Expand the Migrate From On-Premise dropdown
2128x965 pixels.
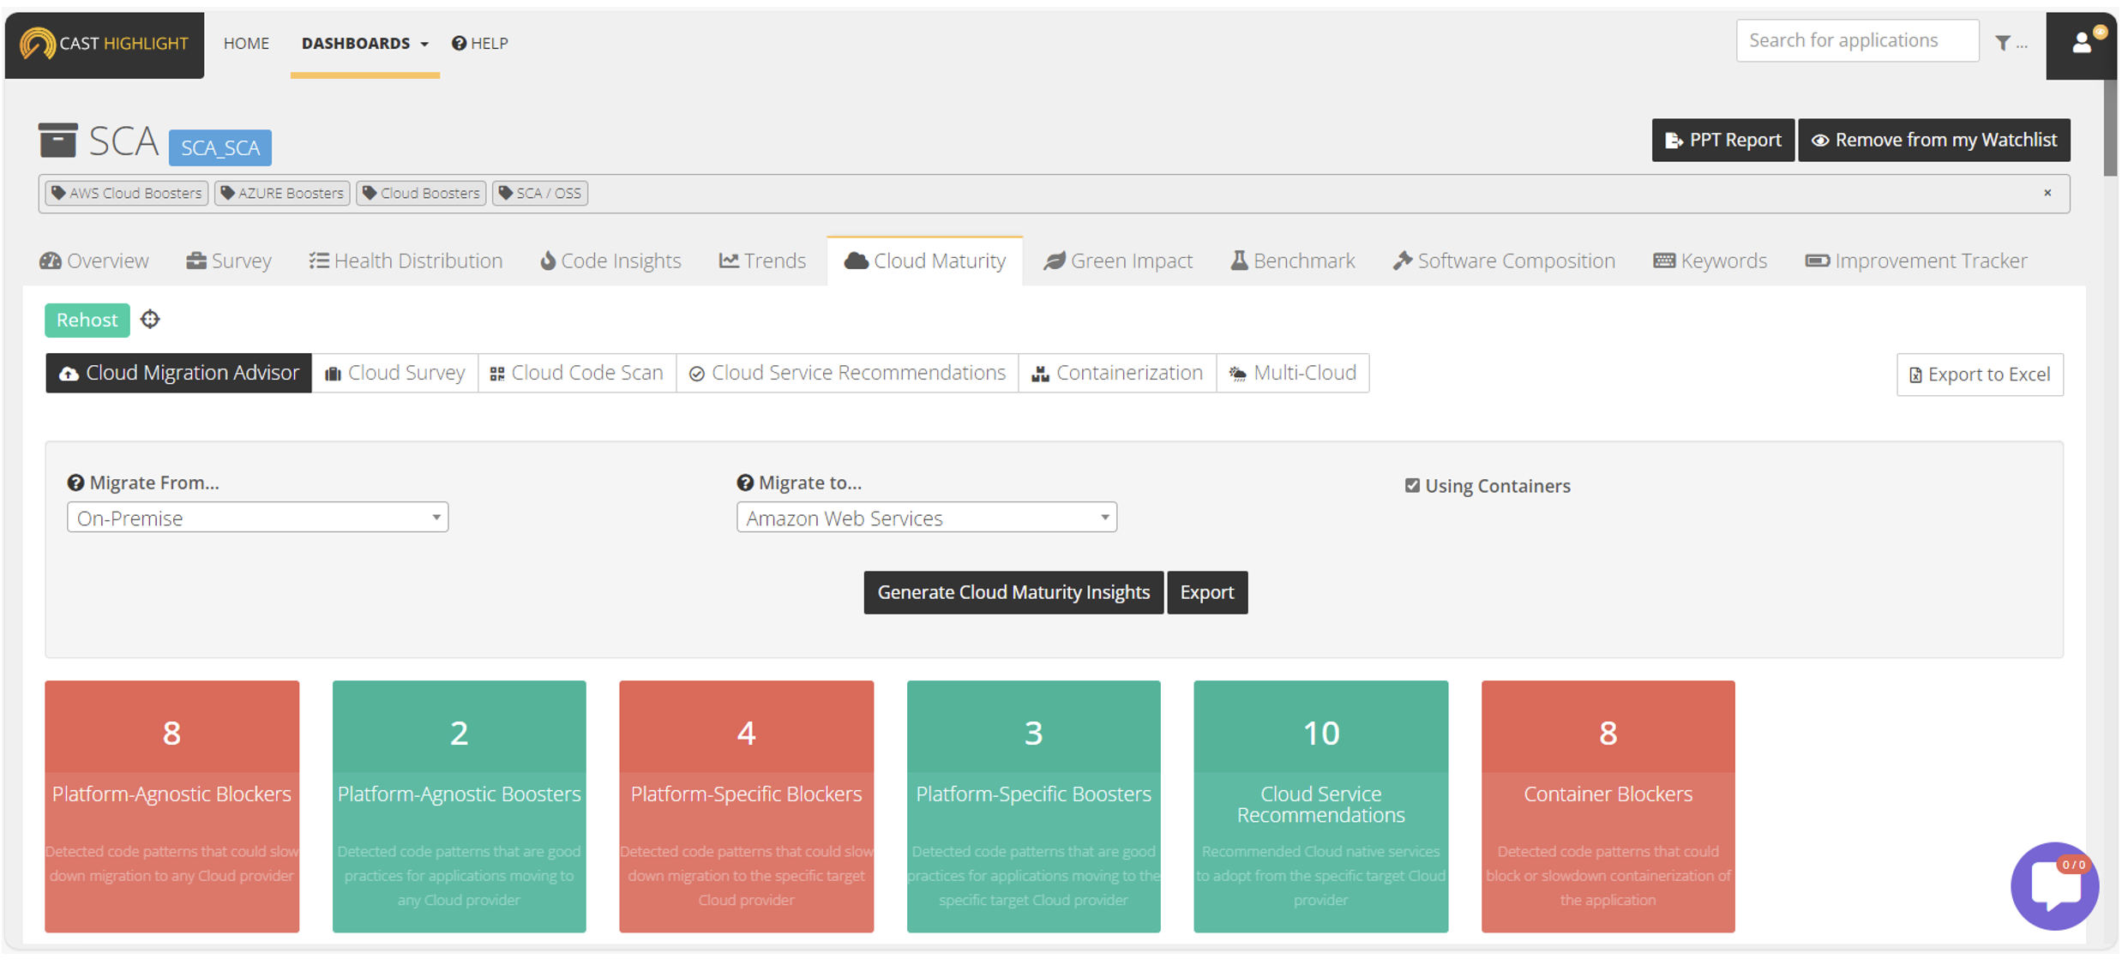point(257,518)
